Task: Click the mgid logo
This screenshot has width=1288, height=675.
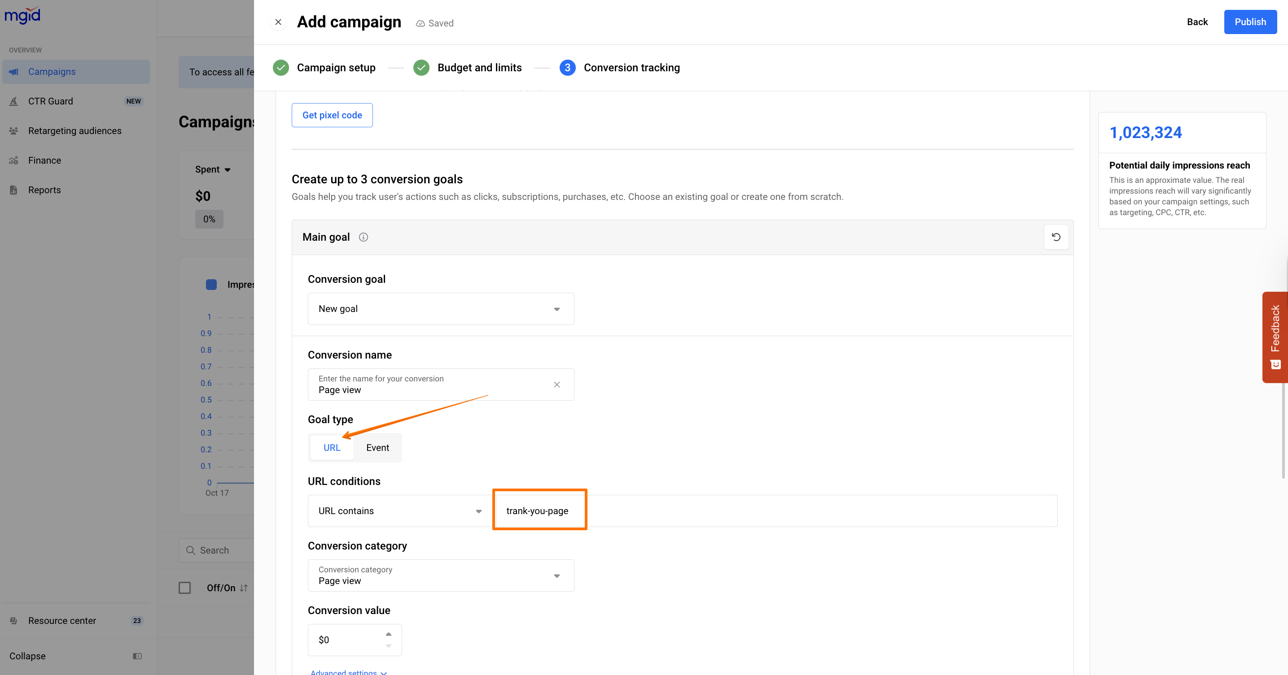Action: tap(22, 16)
